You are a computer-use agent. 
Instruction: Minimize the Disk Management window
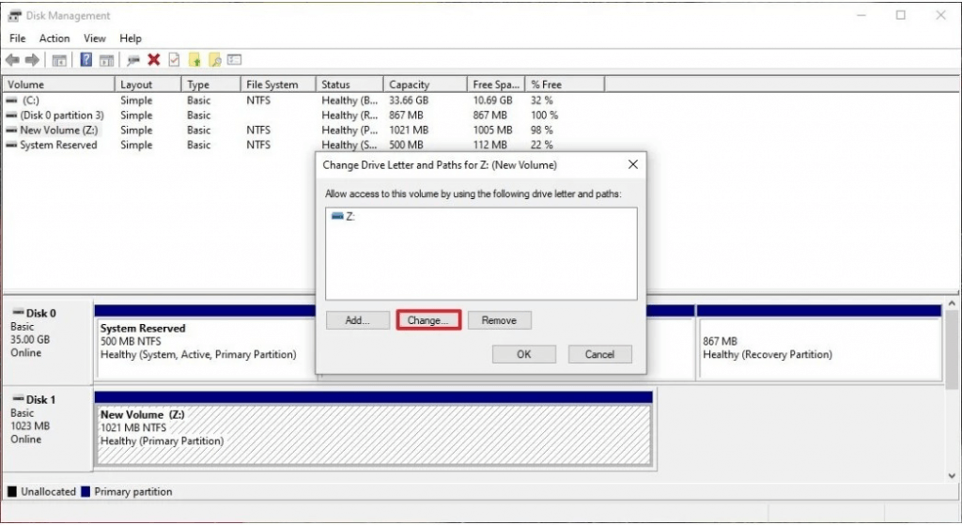(x=861, y=15)
